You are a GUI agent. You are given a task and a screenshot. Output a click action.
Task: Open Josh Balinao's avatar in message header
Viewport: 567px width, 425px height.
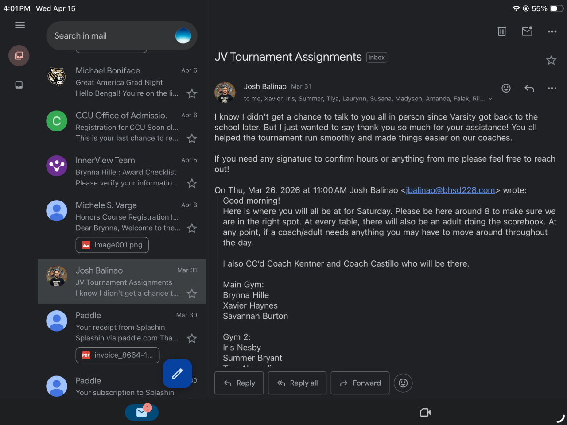pos(225,92)
